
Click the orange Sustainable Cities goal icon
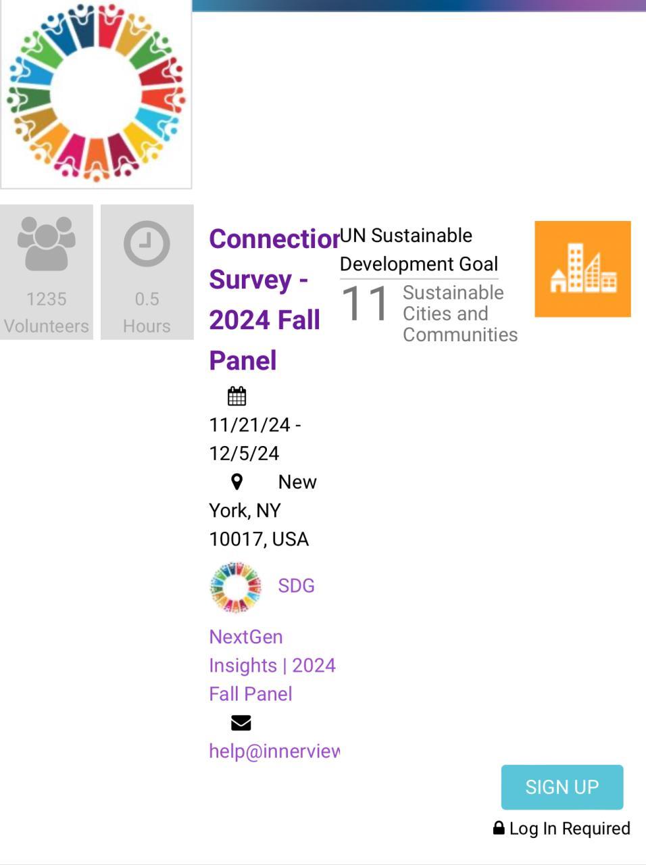(582, 269)
